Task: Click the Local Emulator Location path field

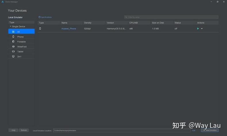Action: 122,131
